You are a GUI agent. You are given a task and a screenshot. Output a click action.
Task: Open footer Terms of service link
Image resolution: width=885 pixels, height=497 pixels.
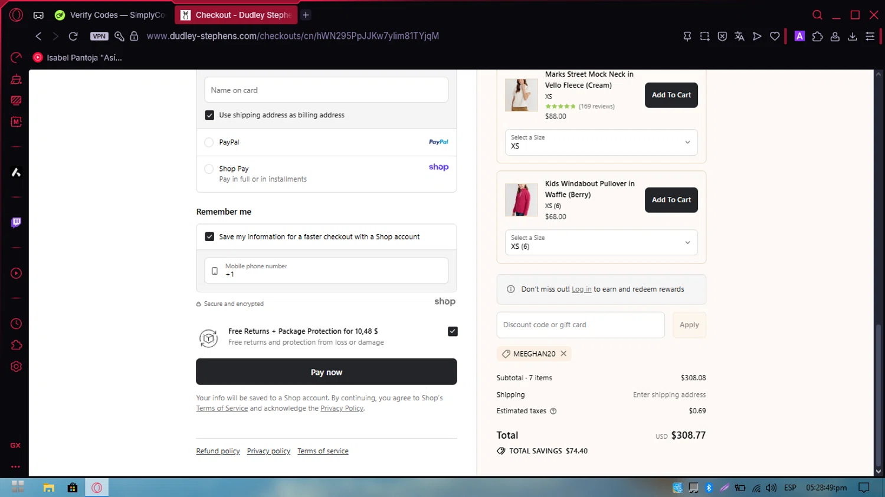click(x=323, y=451)
